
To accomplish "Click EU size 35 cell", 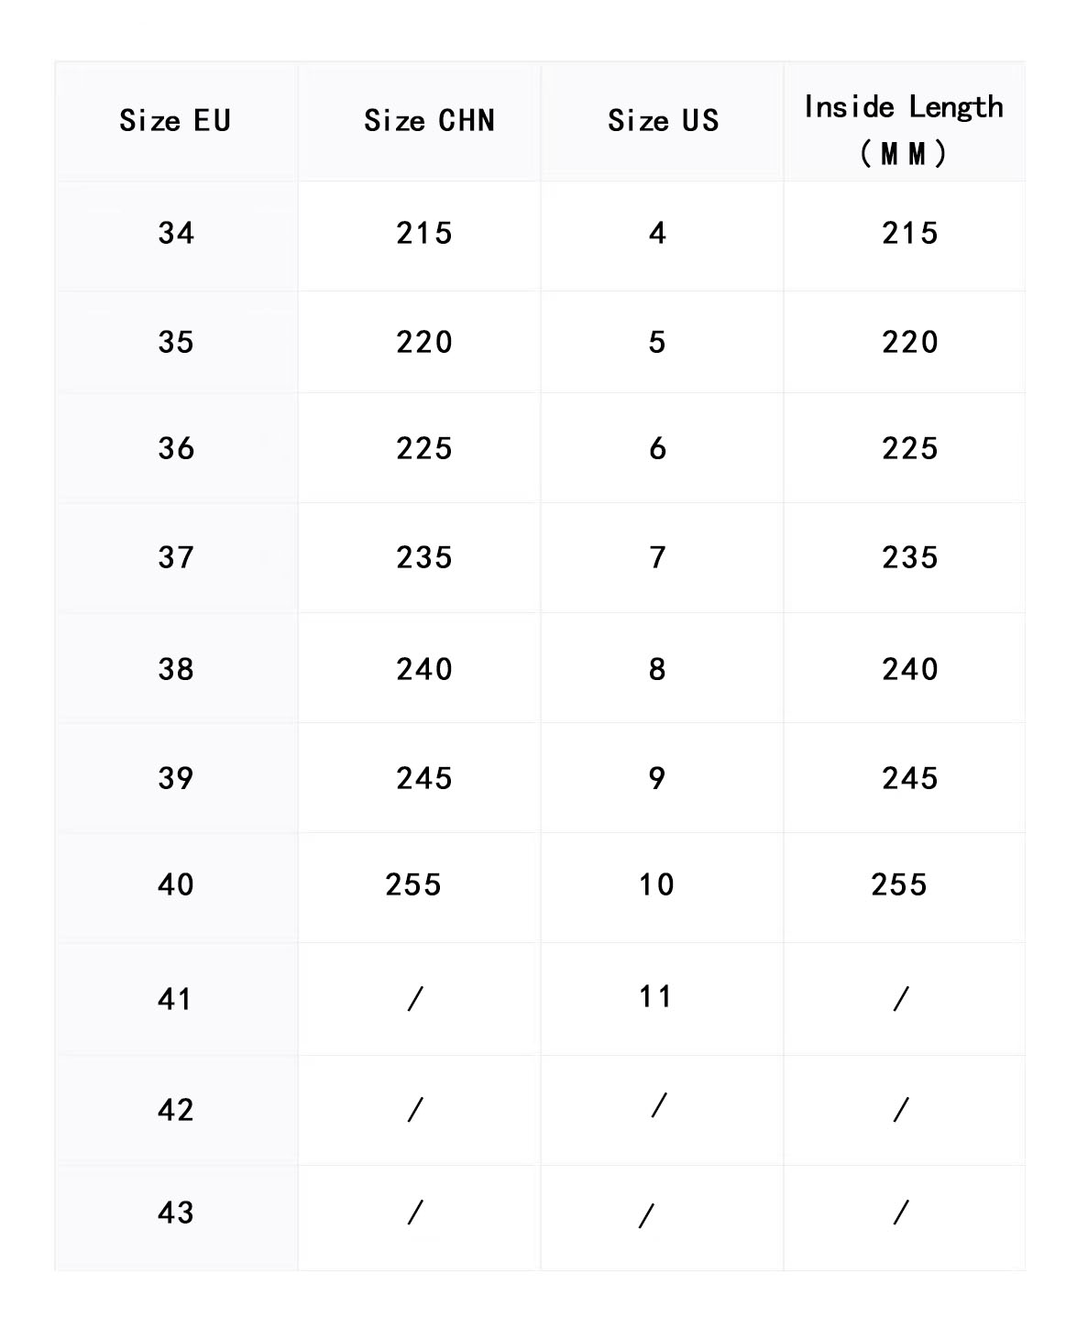I will [176, 342].
